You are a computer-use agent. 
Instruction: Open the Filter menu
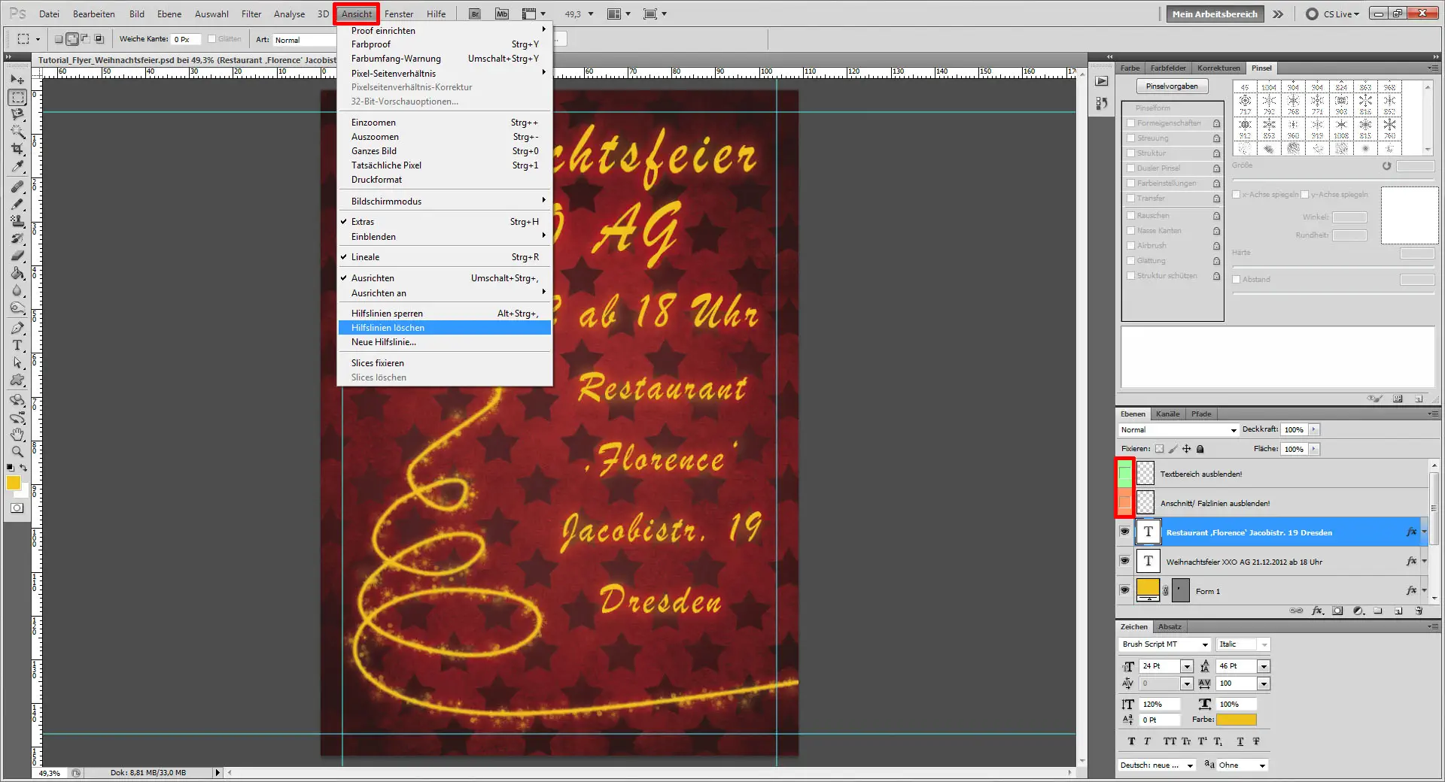pyautogui.click(x=251, y=14)
